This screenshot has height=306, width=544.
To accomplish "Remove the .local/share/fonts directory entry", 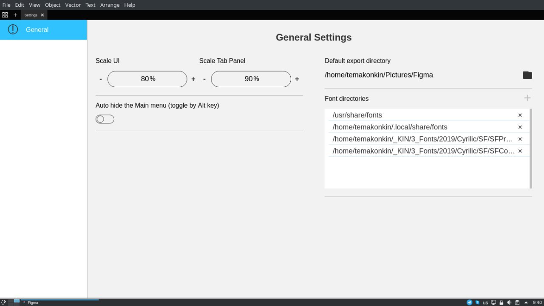I will pyautogui.click(x=520, y=127).
